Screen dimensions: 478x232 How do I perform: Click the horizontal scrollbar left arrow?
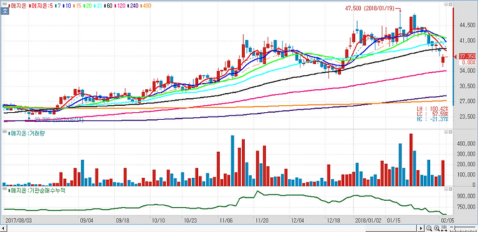point(4,228)
